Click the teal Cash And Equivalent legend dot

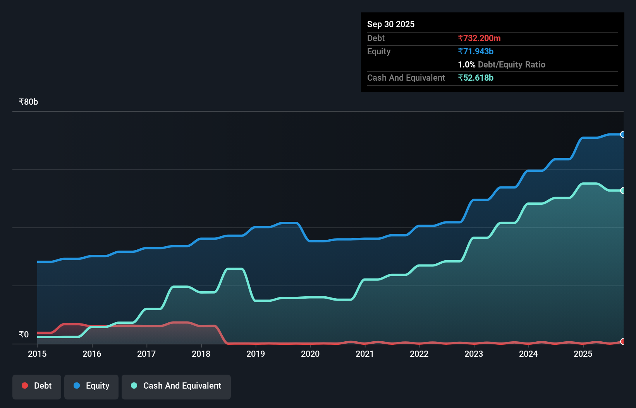[134, 386]
